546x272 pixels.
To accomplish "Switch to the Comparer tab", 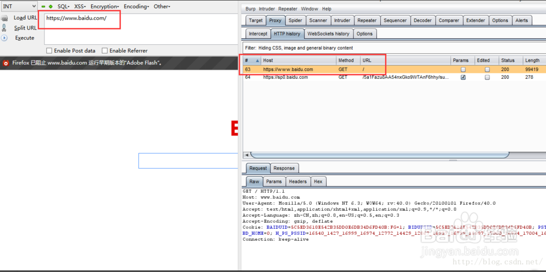I will 449,20.
